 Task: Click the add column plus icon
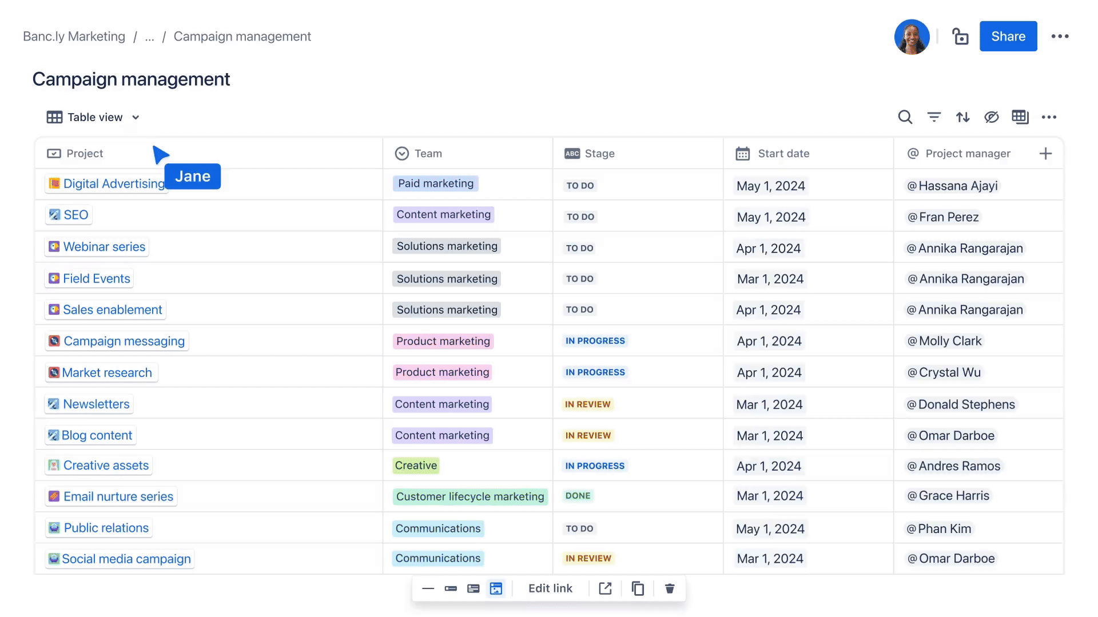pos(1045,154)
